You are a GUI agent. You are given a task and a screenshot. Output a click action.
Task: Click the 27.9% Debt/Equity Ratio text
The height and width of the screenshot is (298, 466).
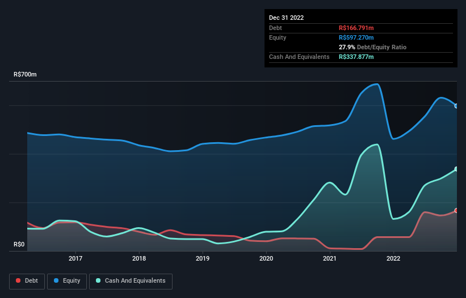[373, 47]
